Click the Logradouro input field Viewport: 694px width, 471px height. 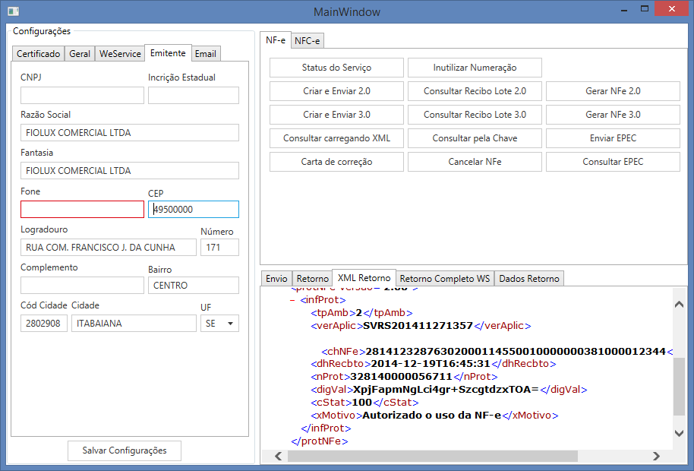109,248
